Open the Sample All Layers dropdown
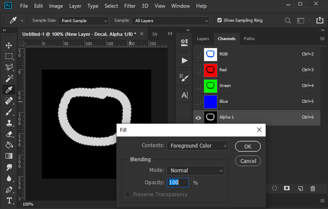This screenshot has width=328, height=209. (170, 21)
